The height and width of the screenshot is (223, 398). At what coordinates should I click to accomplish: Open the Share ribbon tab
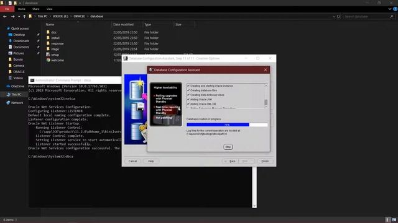click(36, 9)
